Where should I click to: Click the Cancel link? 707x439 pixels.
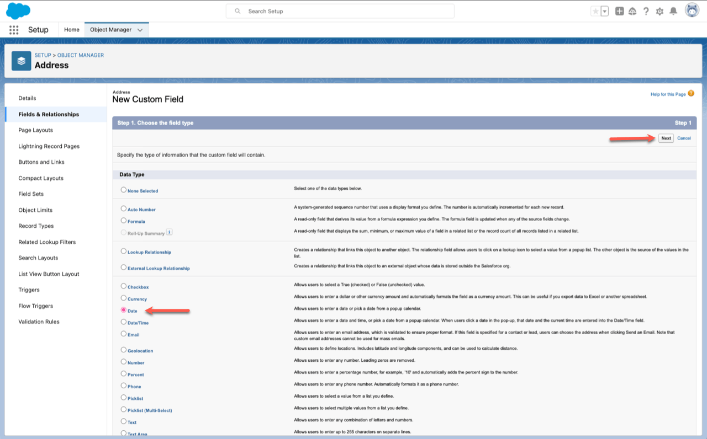click(x=684, y=138)
